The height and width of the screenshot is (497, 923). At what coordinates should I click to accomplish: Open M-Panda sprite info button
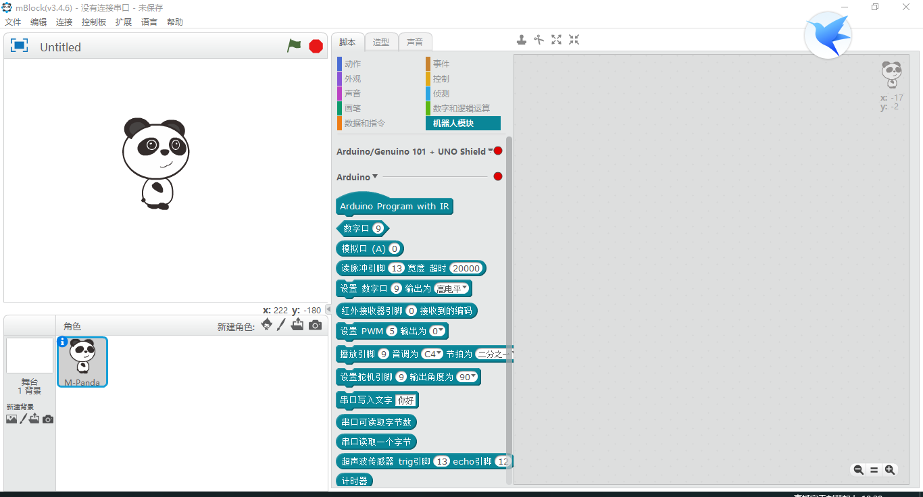tap(63, 342)
